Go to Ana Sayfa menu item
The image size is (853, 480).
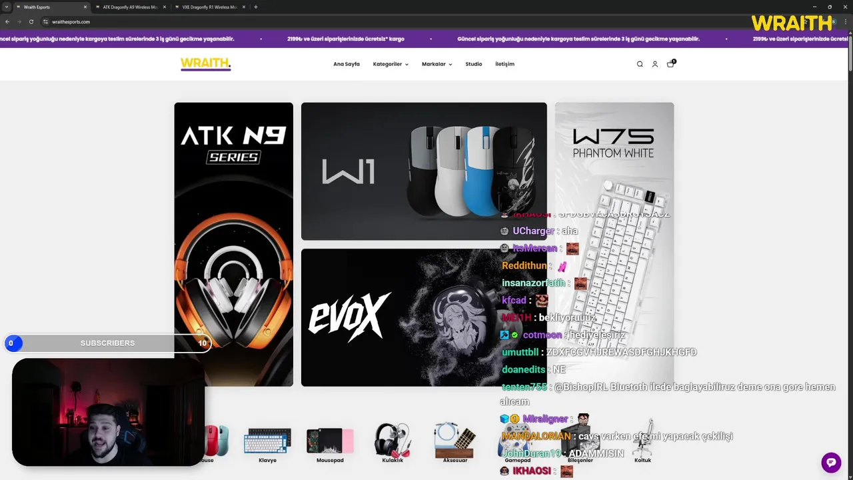347,64
